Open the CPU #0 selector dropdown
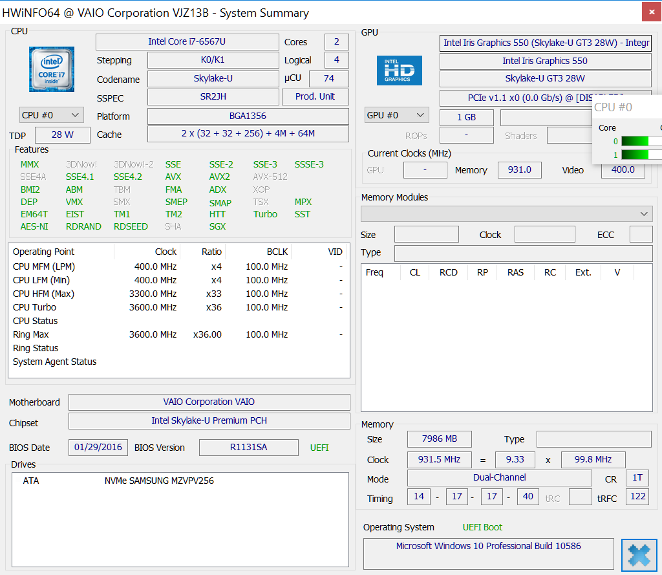Screen dimensions: 662x575 52,115
